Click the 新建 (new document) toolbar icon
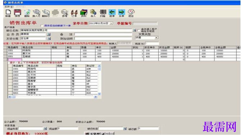 point(8,13)
